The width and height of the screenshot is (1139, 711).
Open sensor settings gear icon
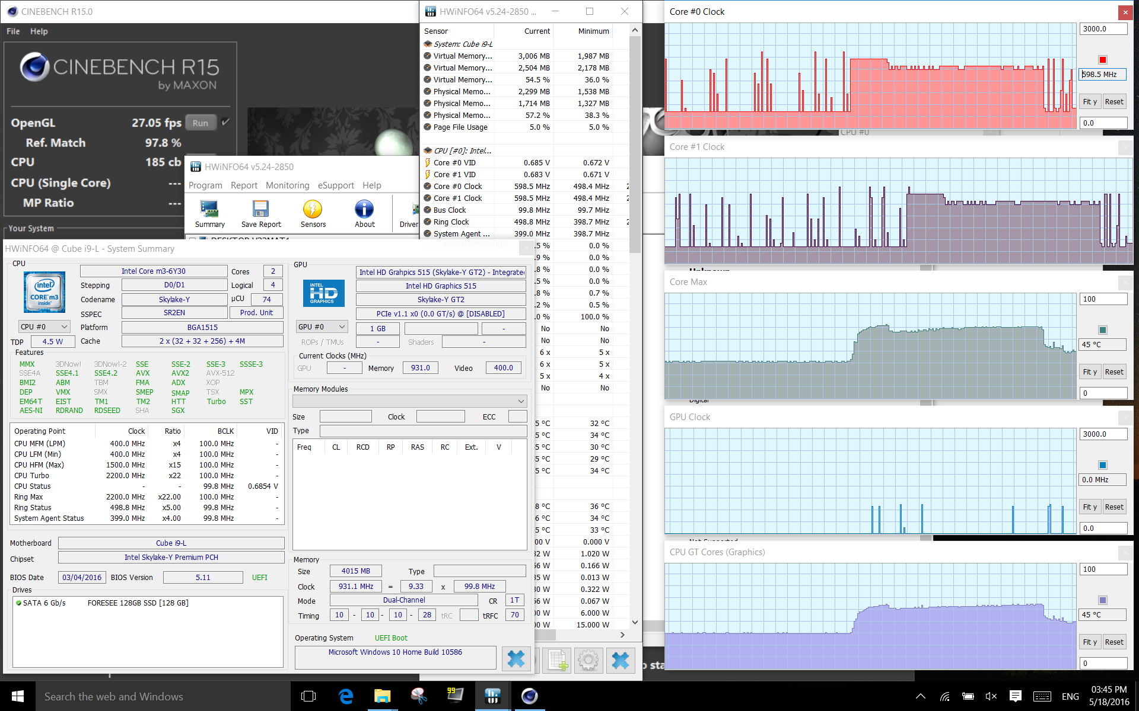coord(588,660)
